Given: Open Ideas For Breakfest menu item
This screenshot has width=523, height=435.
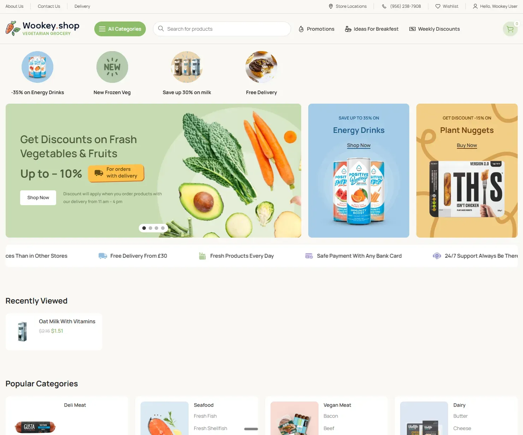Looking at the screenshot, I should click(x=372, y=29).
